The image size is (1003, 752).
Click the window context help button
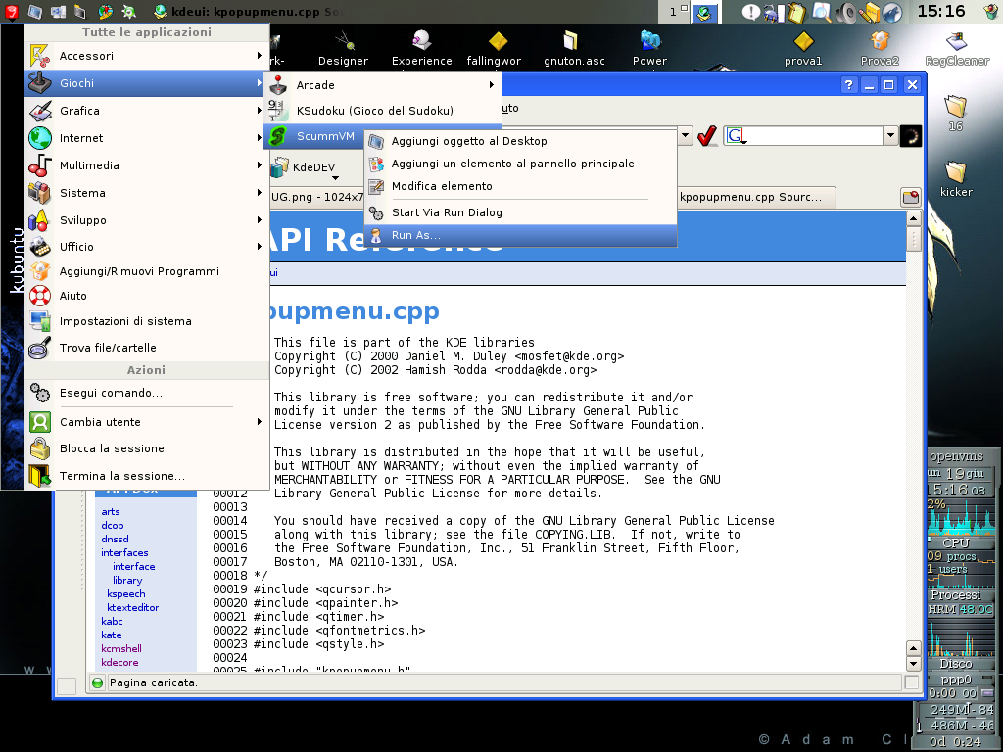coord(848,85)
